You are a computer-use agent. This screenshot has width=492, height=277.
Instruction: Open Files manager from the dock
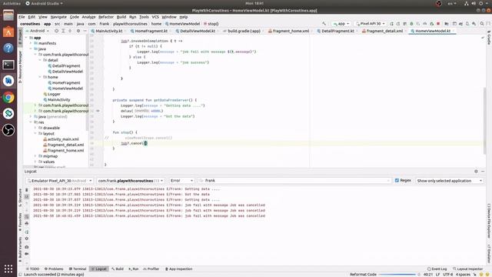(8, 15)
